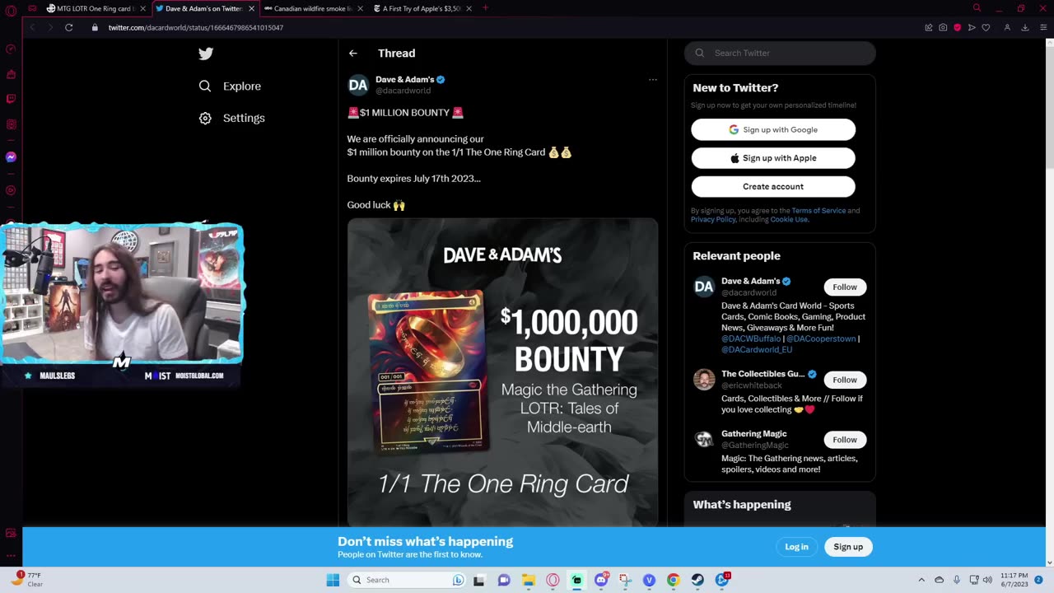Click Sign up with Google button
This screenshot has height=593, width=1054.
point(773,129)
